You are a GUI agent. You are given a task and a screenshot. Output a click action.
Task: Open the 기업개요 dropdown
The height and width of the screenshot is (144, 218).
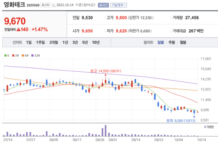119,5
